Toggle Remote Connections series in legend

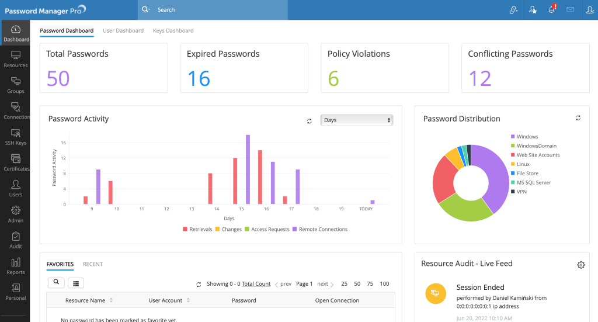(x=320, y=229)
